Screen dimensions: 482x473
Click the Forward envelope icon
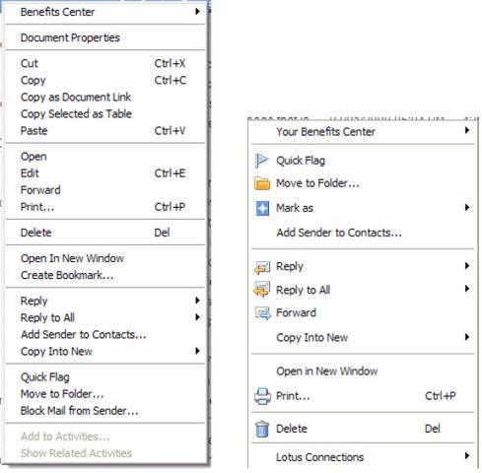pyautogui.click(x=263, y=313)
